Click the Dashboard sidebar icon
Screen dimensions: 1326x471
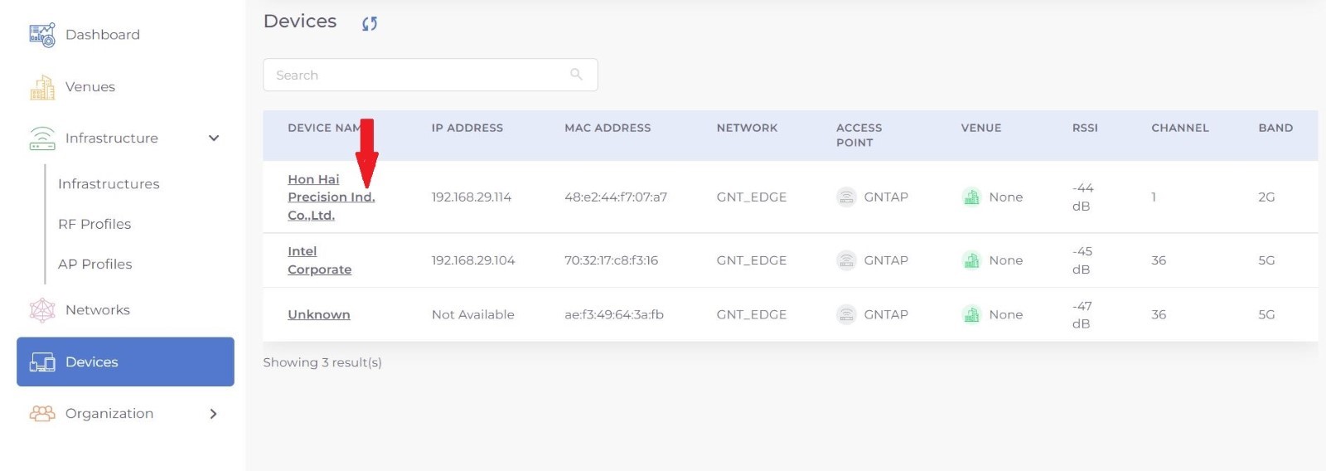point(42,35)
